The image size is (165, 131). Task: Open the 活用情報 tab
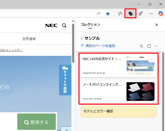tap(29, 39)
